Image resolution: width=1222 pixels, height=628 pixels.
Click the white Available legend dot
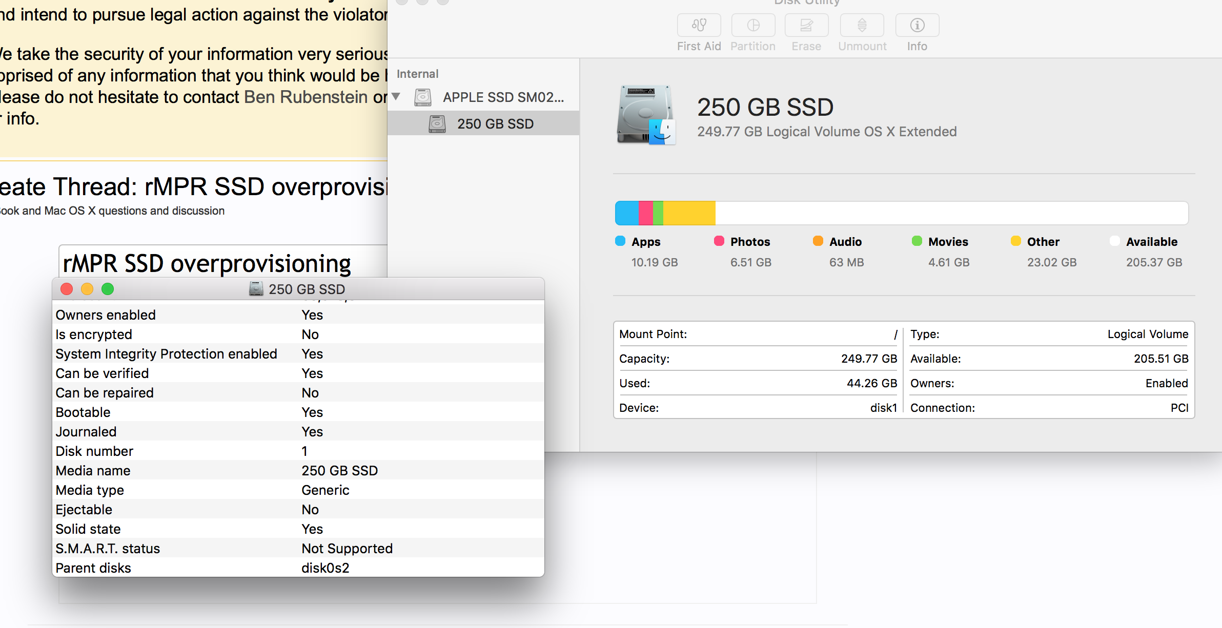click(x=1115, y=241)
